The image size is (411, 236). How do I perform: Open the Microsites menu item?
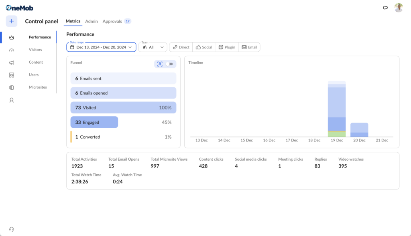point(38,87)
